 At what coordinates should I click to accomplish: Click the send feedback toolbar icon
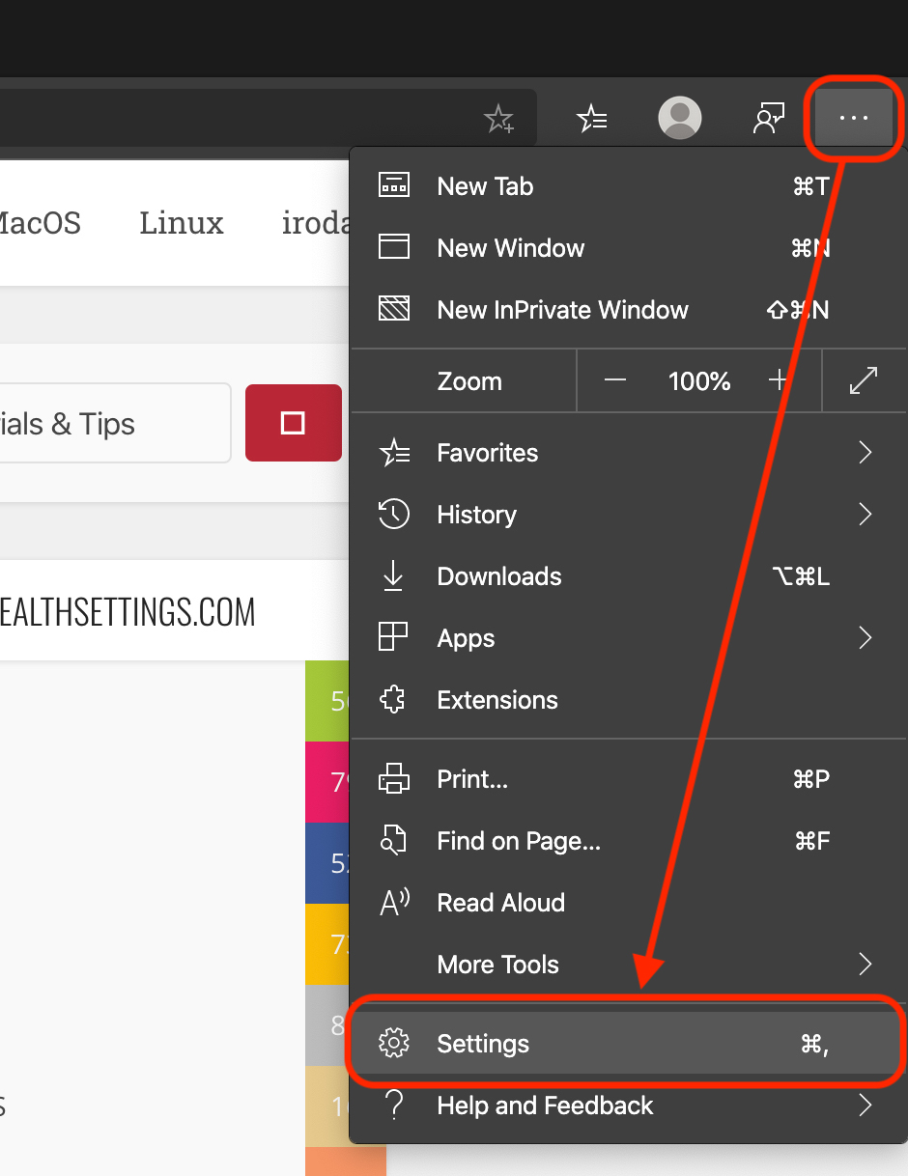point(769,119)
